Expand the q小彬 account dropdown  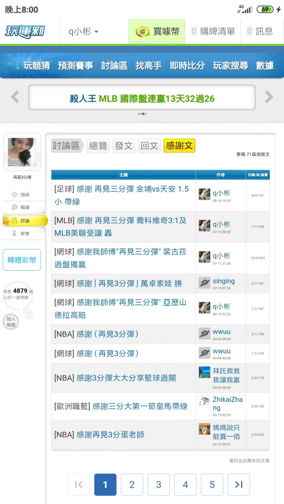click(x=83, y=31)
